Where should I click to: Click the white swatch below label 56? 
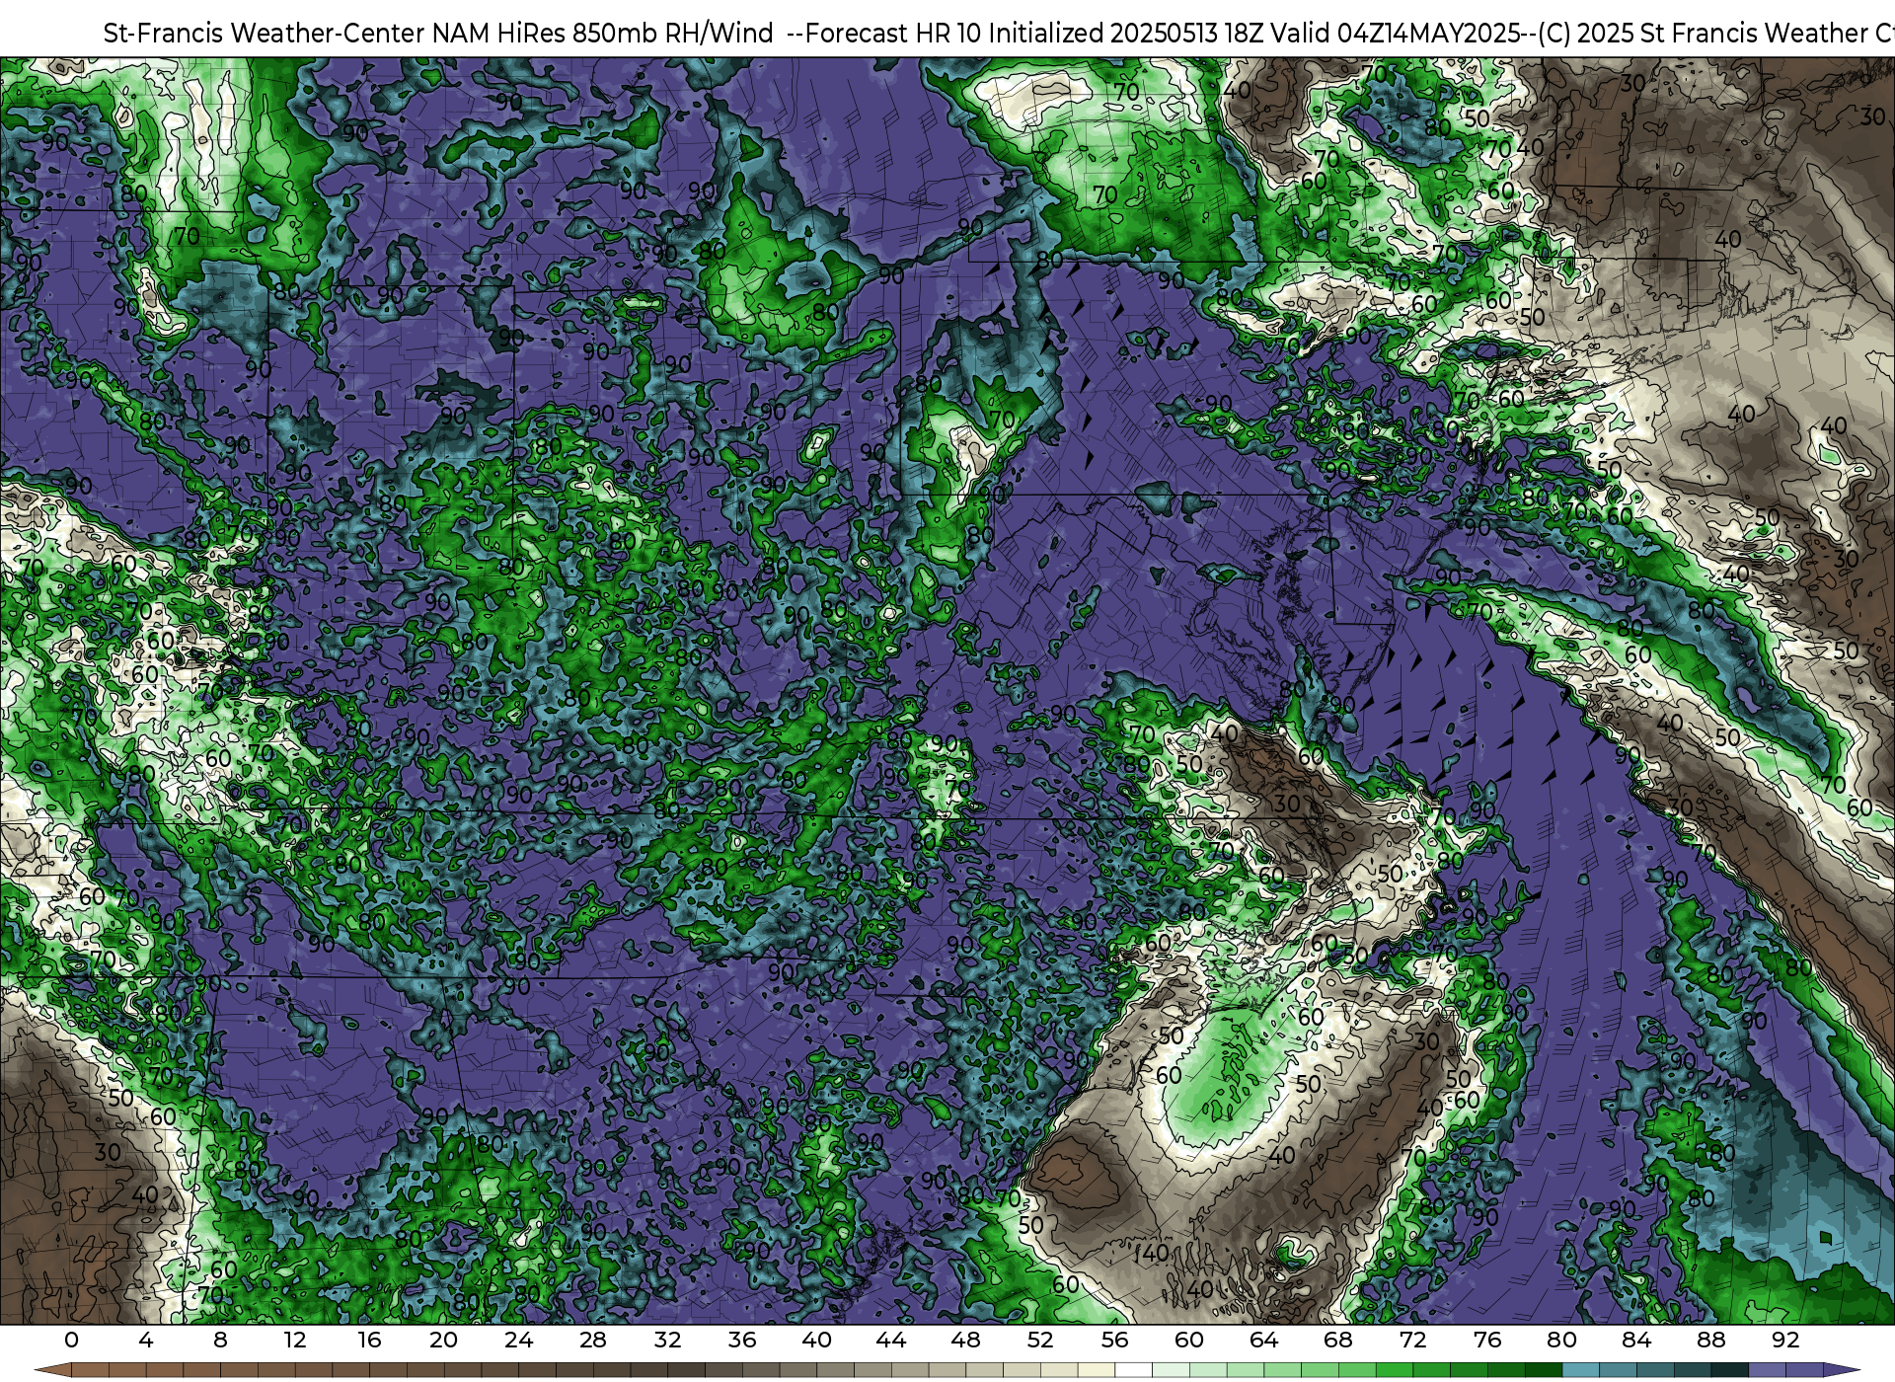[x=1133, y=1371]
